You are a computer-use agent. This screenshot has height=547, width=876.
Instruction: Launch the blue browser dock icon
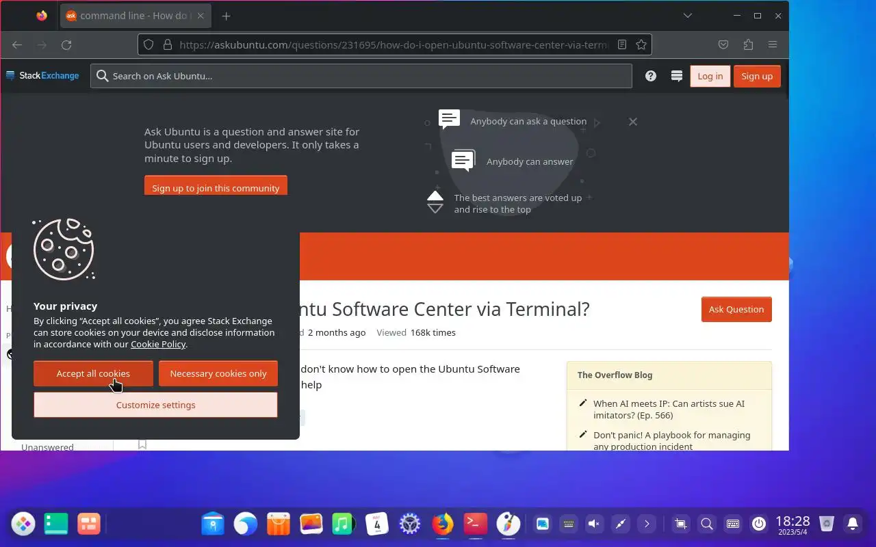click(x=246, y=524)
